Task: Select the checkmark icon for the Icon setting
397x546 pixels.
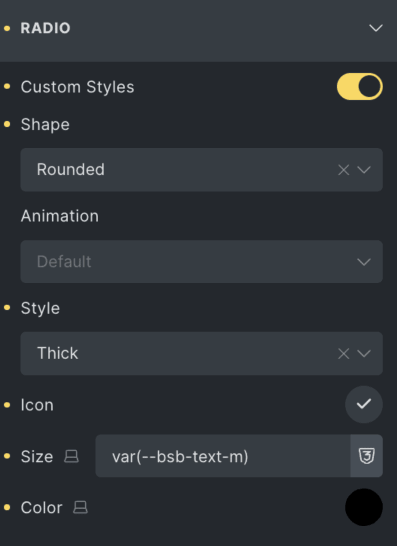Action: pyautogui.click(x=363, y=404)
